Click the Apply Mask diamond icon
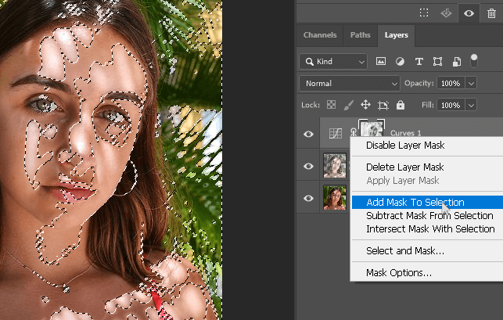This screenshot has width=503, height=320. coord(446,13)
